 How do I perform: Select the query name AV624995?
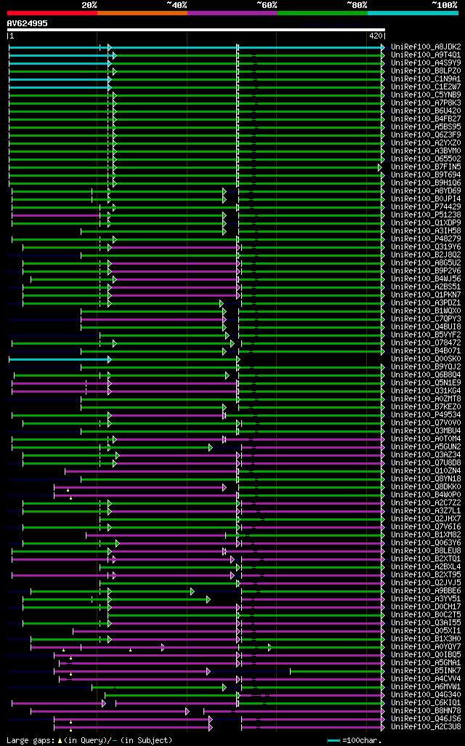(x=27, y=23)
